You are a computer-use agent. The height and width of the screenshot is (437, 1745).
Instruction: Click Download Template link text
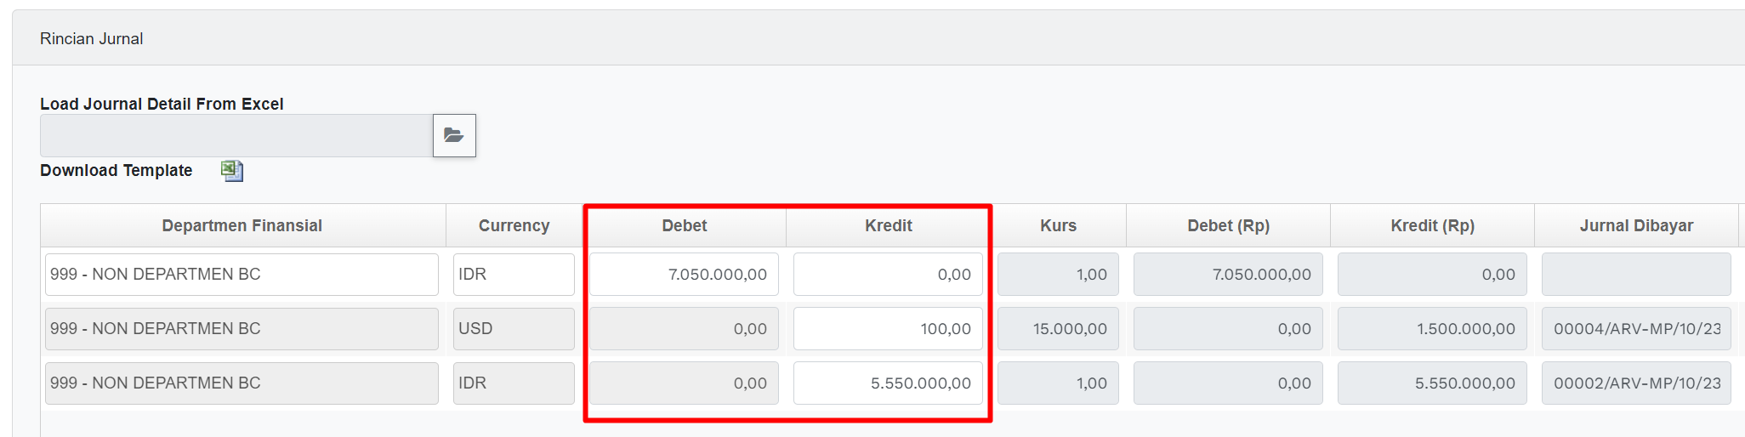click(x=117, y=171)
